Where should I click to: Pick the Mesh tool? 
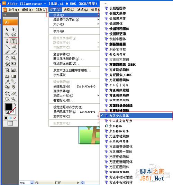(7, 76)
